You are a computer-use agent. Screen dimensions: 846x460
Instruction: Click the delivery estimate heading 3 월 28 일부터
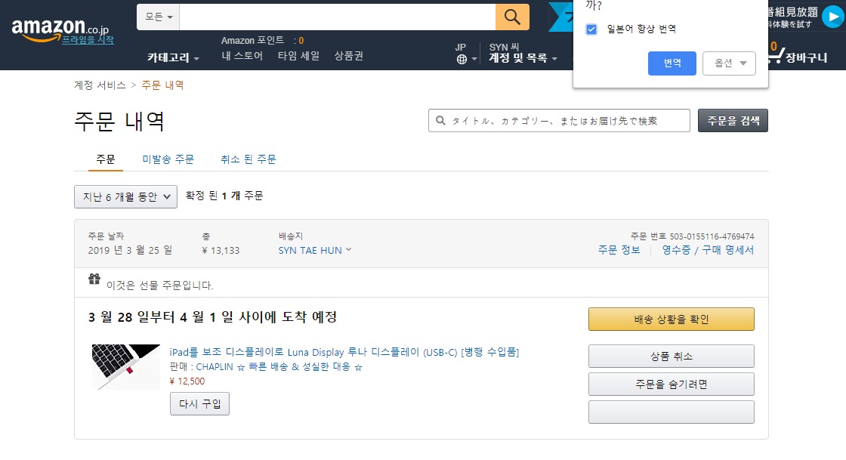(212, 317)
